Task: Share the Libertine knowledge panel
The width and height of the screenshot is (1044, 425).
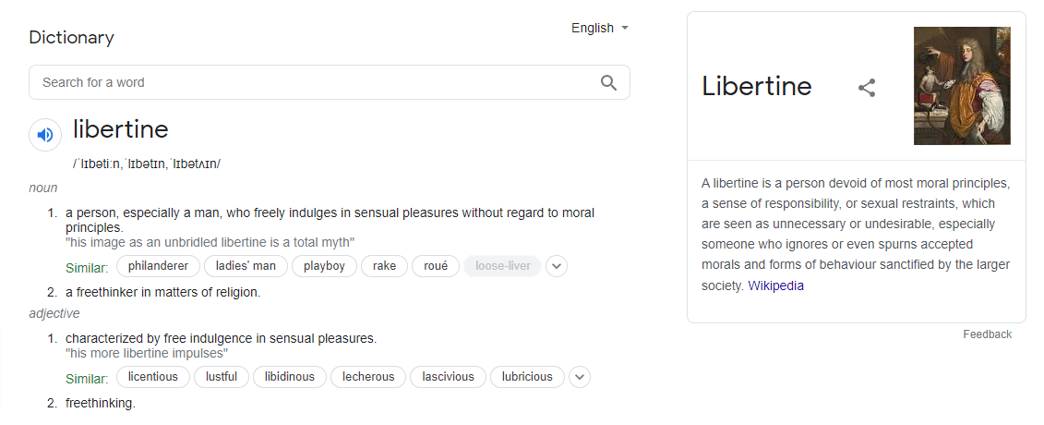Action: tap(866, 87)
